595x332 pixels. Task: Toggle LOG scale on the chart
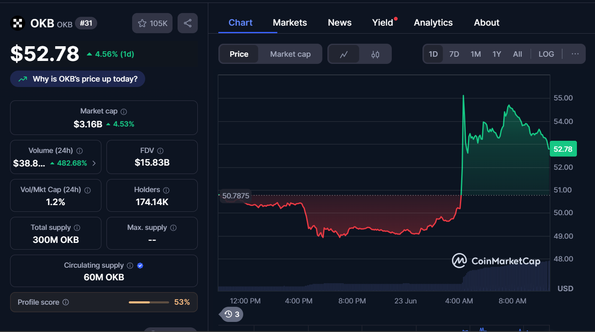[x=546, y=54]
